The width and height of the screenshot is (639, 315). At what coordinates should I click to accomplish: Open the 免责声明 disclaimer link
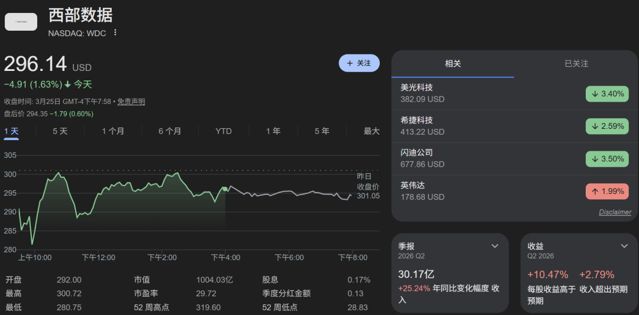(131, 102)
